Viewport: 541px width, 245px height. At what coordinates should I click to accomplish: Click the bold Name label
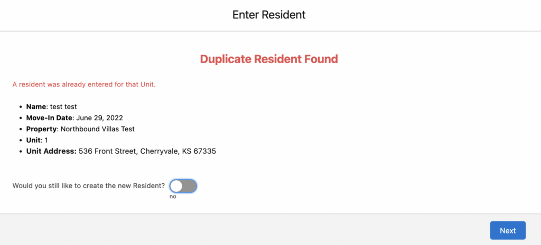[36, 107]
